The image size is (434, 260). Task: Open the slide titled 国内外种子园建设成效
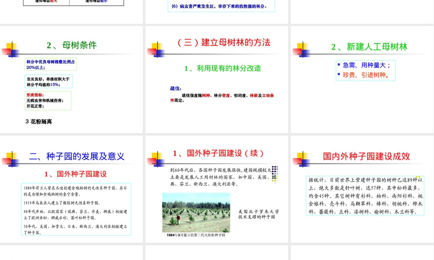coord(362,189)
